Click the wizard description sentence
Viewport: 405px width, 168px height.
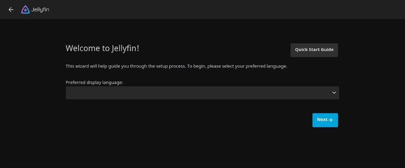coord(176,66)
